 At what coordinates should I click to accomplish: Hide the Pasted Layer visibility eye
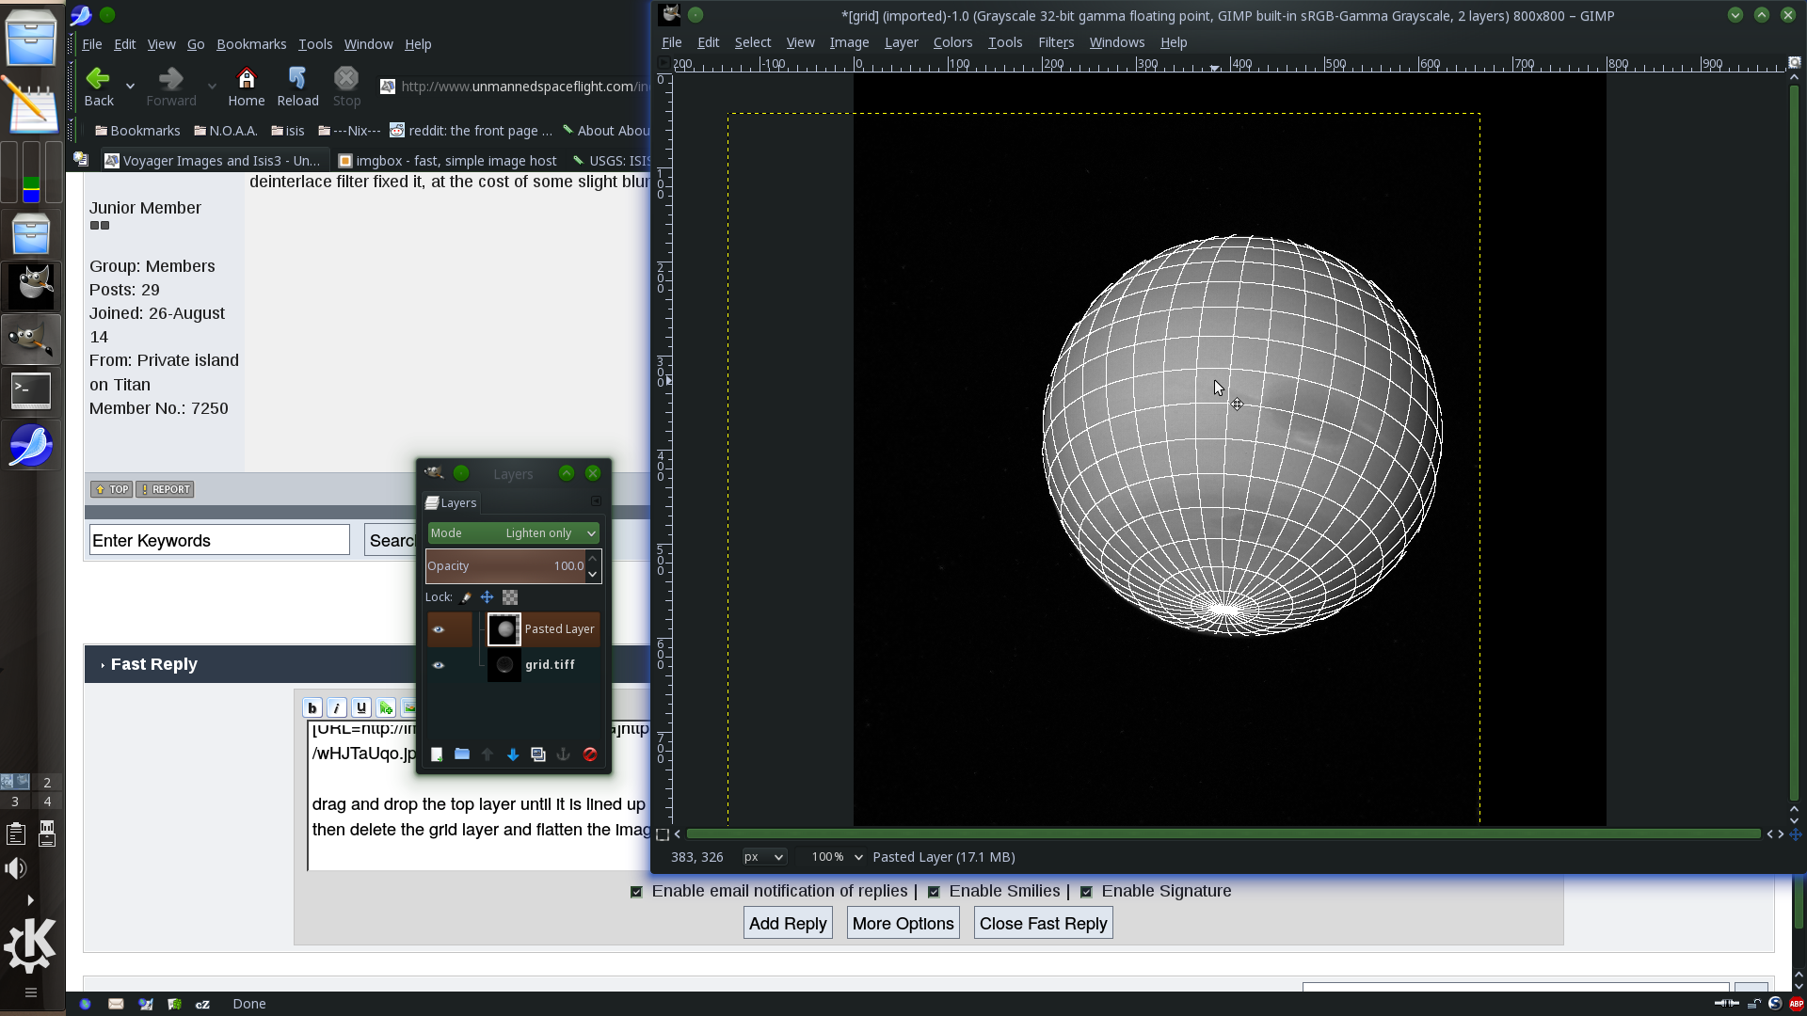point(438,629)
